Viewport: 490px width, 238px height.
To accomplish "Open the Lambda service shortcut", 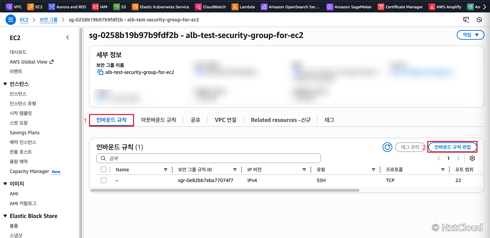I will pyautogui.click(x=243, y=7).
